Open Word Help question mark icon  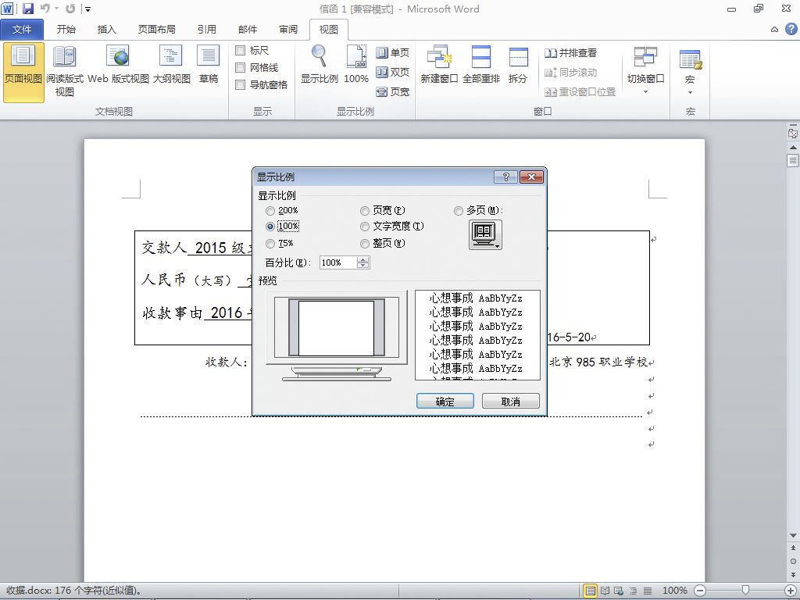[x=791, y=29]
